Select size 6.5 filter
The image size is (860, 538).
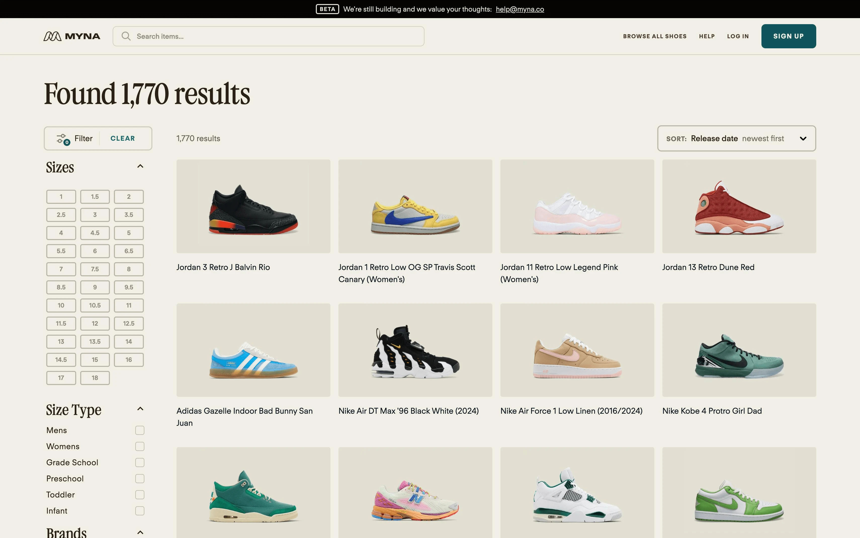pos(129,251)
